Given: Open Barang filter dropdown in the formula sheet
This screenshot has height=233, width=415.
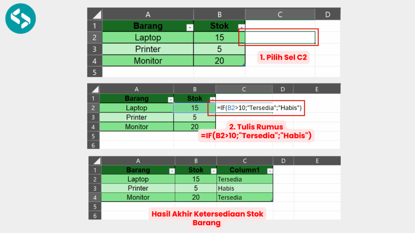Looking at the screenshot, I should [x=171, y=100].
